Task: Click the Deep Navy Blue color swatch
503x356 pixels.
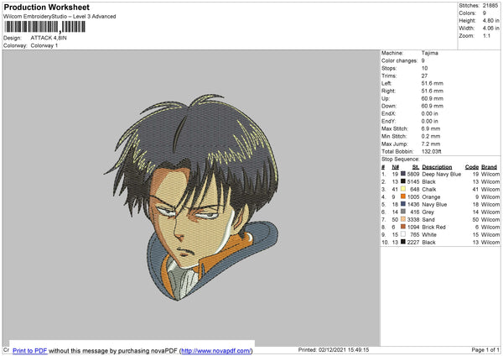Action: tap(403, 174)
